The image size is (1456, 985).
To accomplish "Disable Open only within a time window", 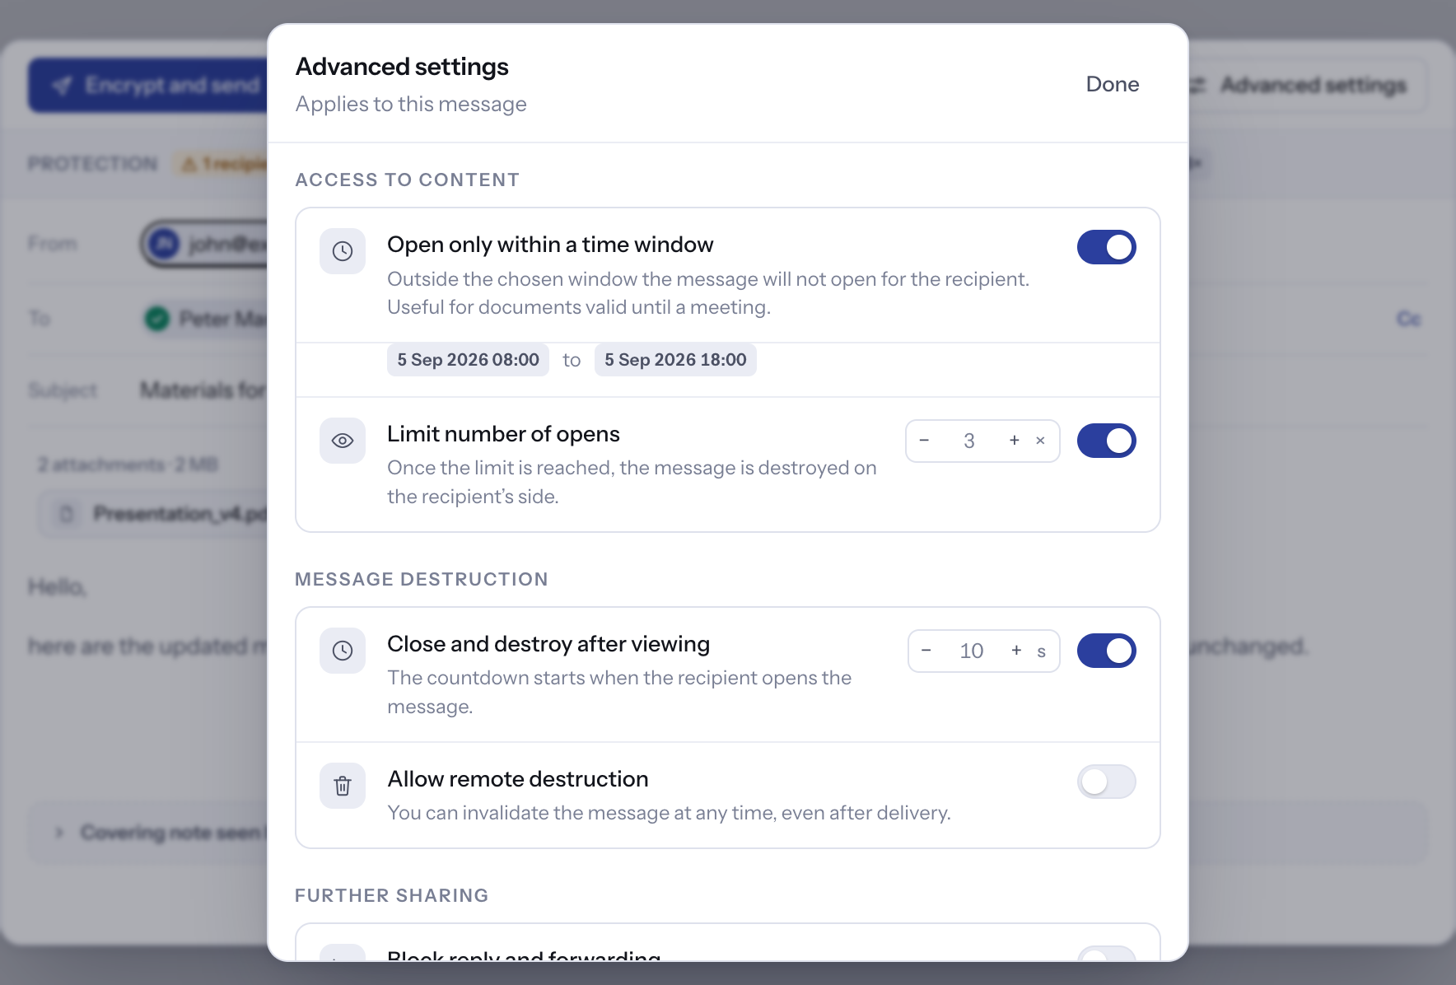I will point(1107,247).
